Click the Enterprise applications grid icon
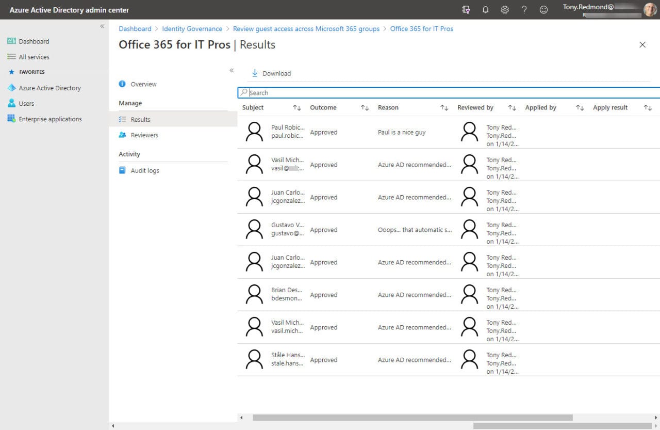Screen dimensions: 660x430 [11, 119]
